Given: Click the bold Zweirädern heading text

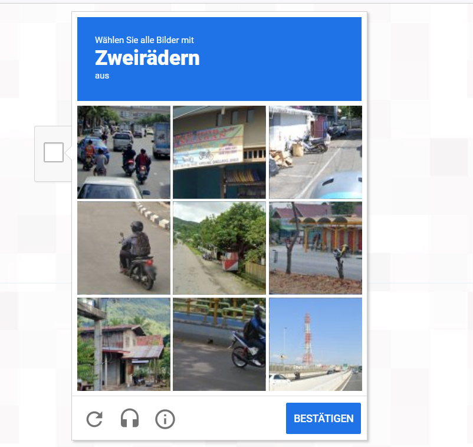Looking at the screenshot, I should click(147, 58).
